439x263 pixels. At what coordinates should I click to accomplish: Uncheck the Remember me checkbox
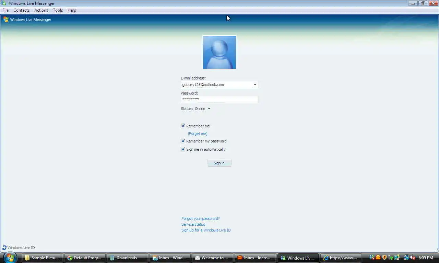(x=183, y=126)
